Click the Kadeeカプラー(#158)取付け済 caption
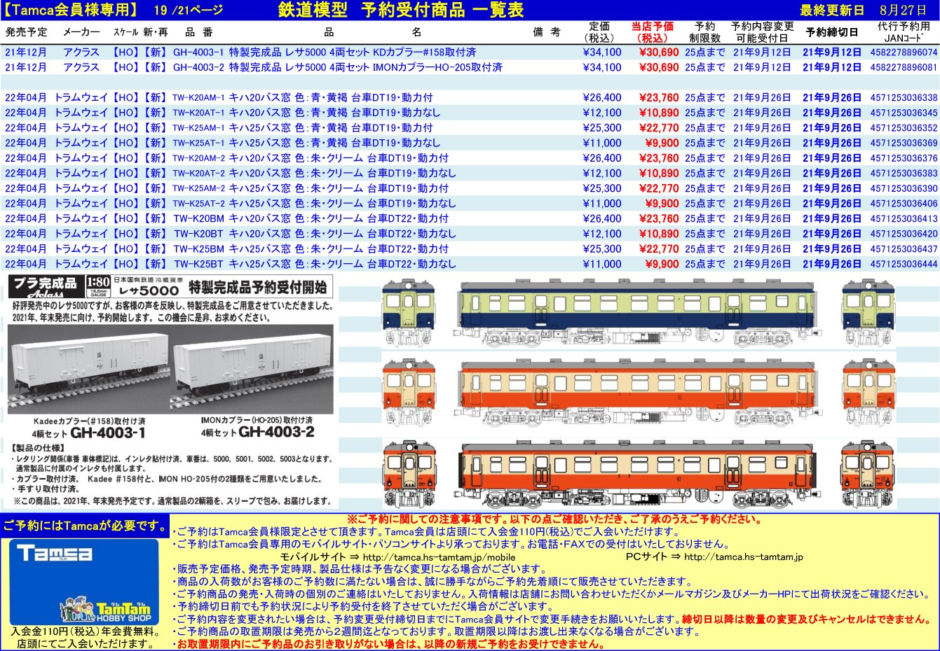 click(x=90, y=421)
